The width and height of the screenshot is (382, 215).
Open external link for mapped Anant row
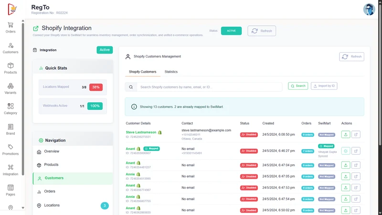click(356, 151)
